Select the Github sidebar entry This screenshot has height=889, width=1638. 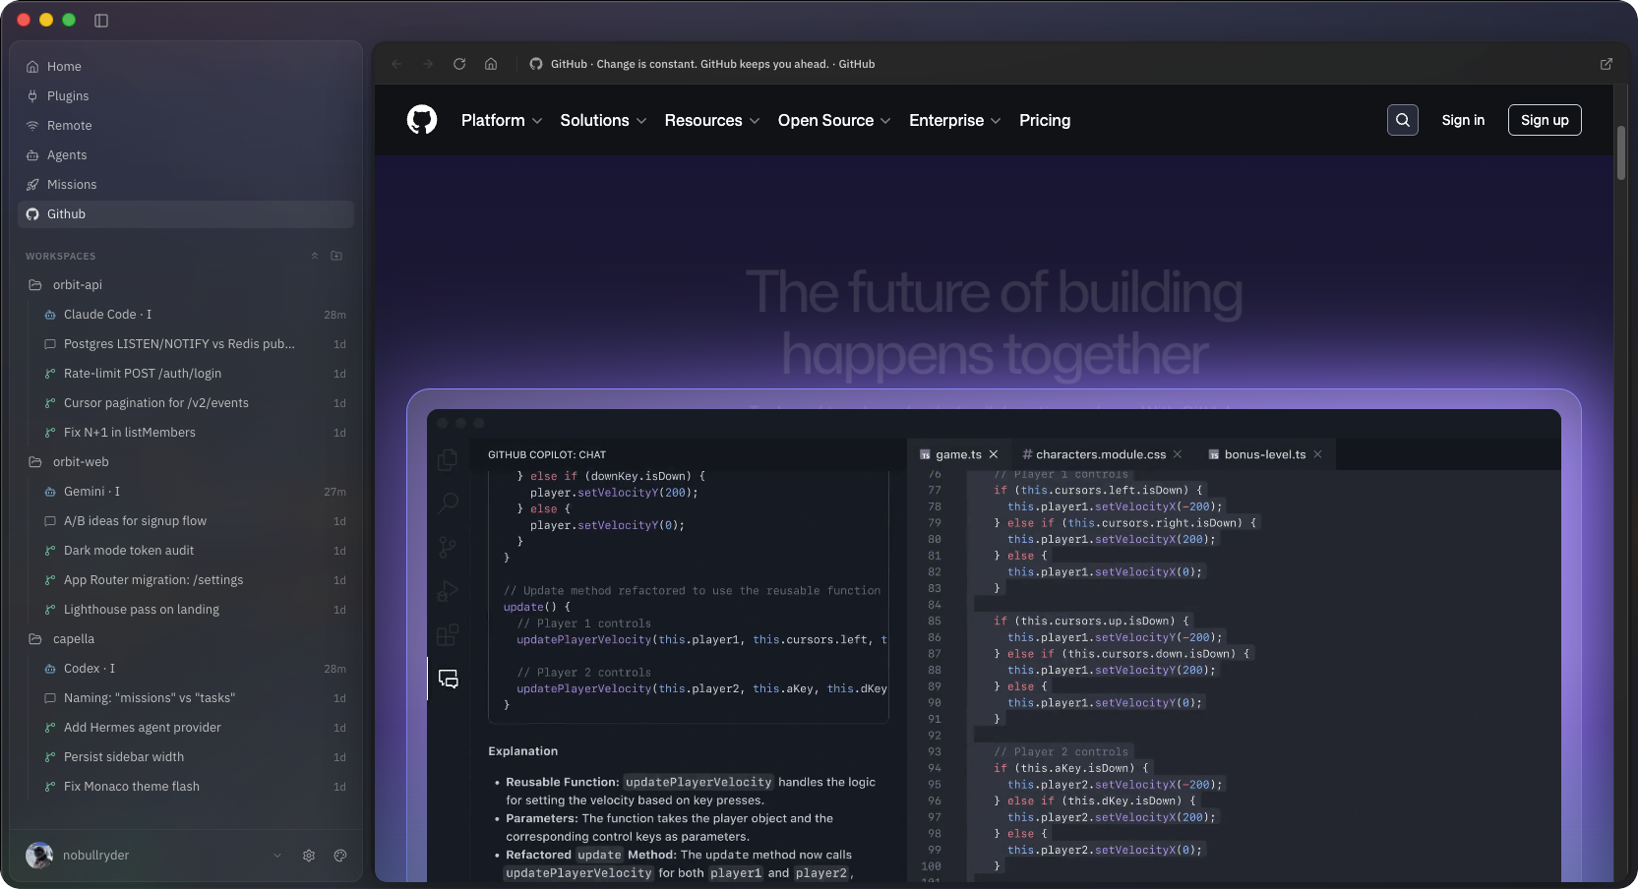[186, 214]
